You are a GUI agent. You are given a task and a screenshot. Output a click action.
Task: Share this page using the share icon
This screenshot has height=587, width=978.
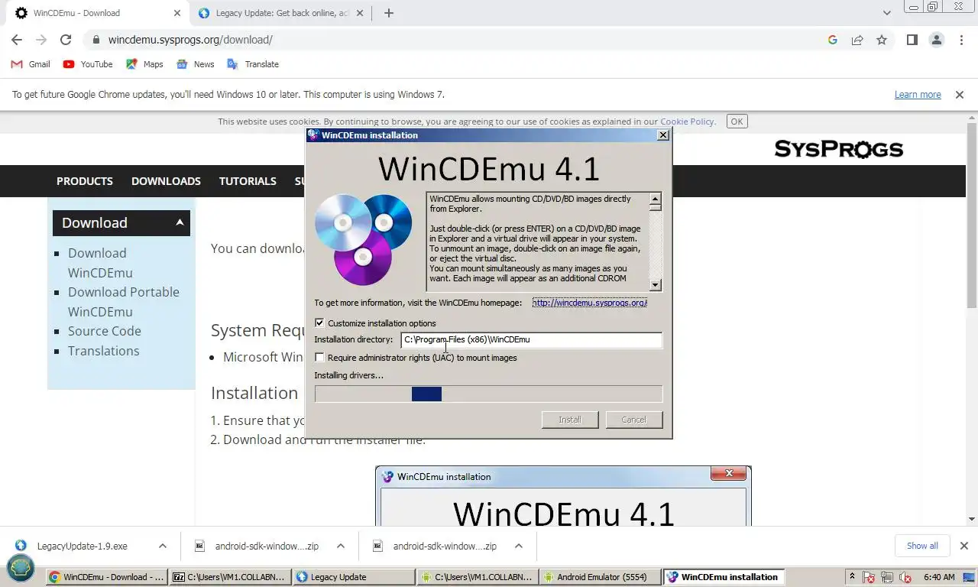coord(857,40)
